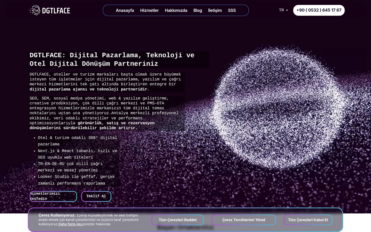Click the Hizmetlerimizi Keşfedin button
This screenshot has width=371, height=232.
[x=53, y=196]
